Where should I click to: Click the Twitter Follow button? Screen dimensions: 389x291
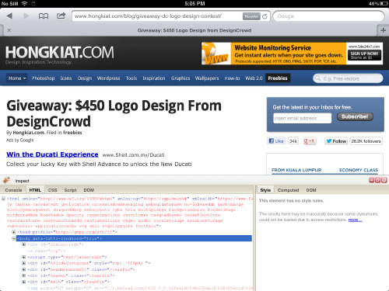(336, 141)
